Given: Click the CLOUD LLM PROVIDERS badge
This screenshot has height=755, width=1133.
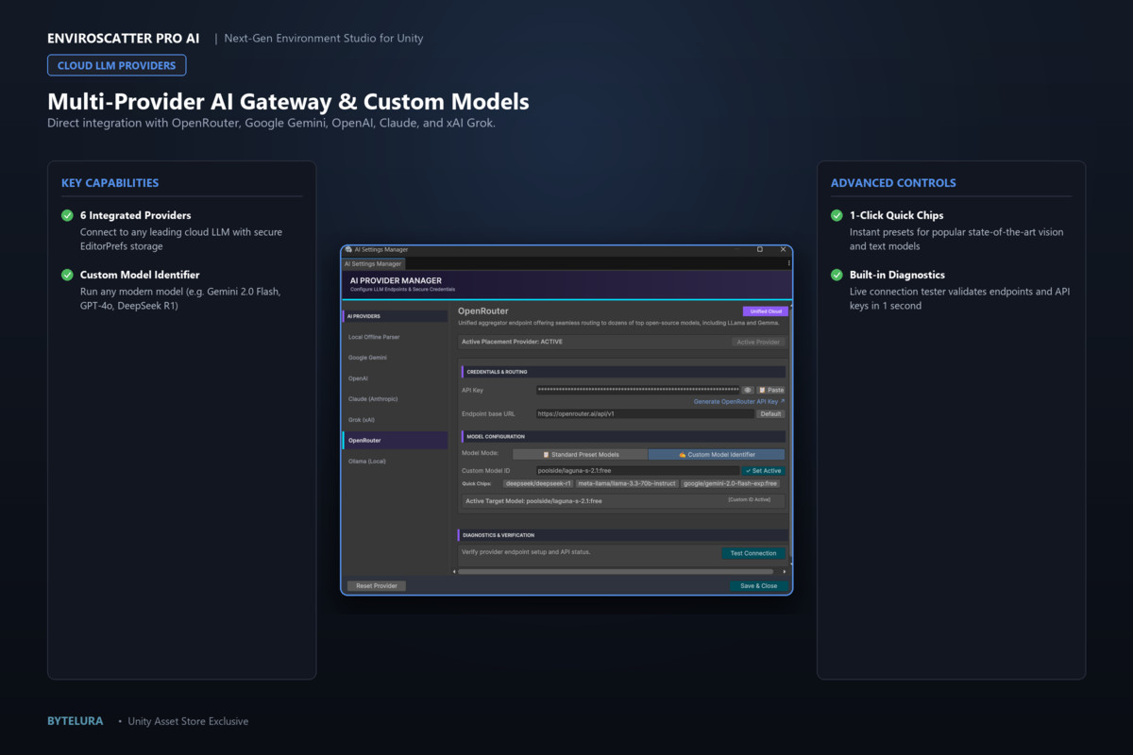Looking at the screenshot, I should 117,65.
